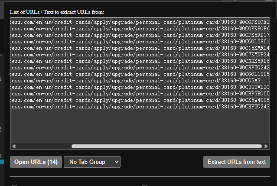The width and height of the screenshot is (277, 186).
Task: Click the URL line ending W0CBPSB005
Action: point(140,94)
